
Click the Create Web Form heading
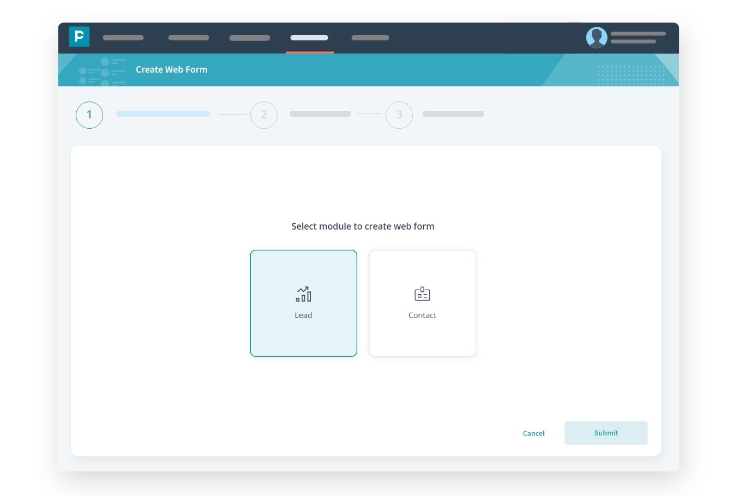(x=171, y=69)
